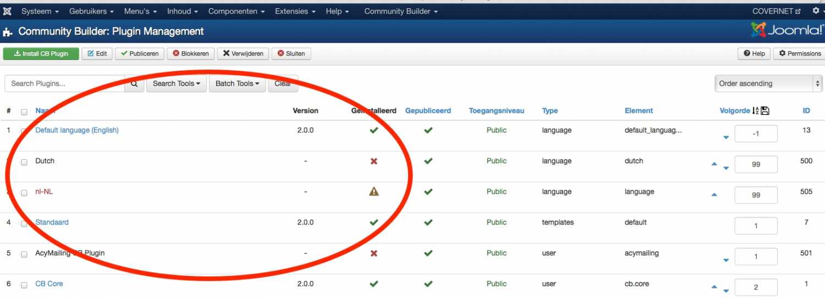
Task: Open the CB Core plugin link
Action: tap(49, 284)
